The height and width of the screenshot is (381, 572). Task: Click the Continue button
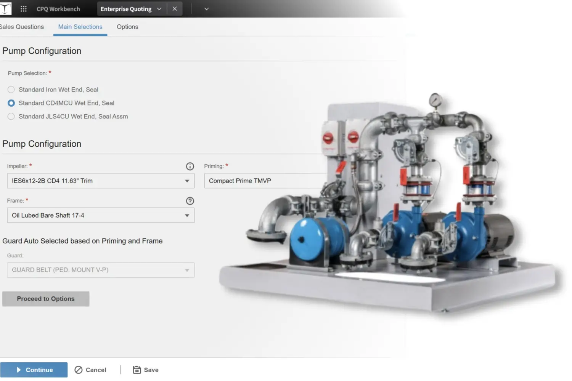coord(34,370)
